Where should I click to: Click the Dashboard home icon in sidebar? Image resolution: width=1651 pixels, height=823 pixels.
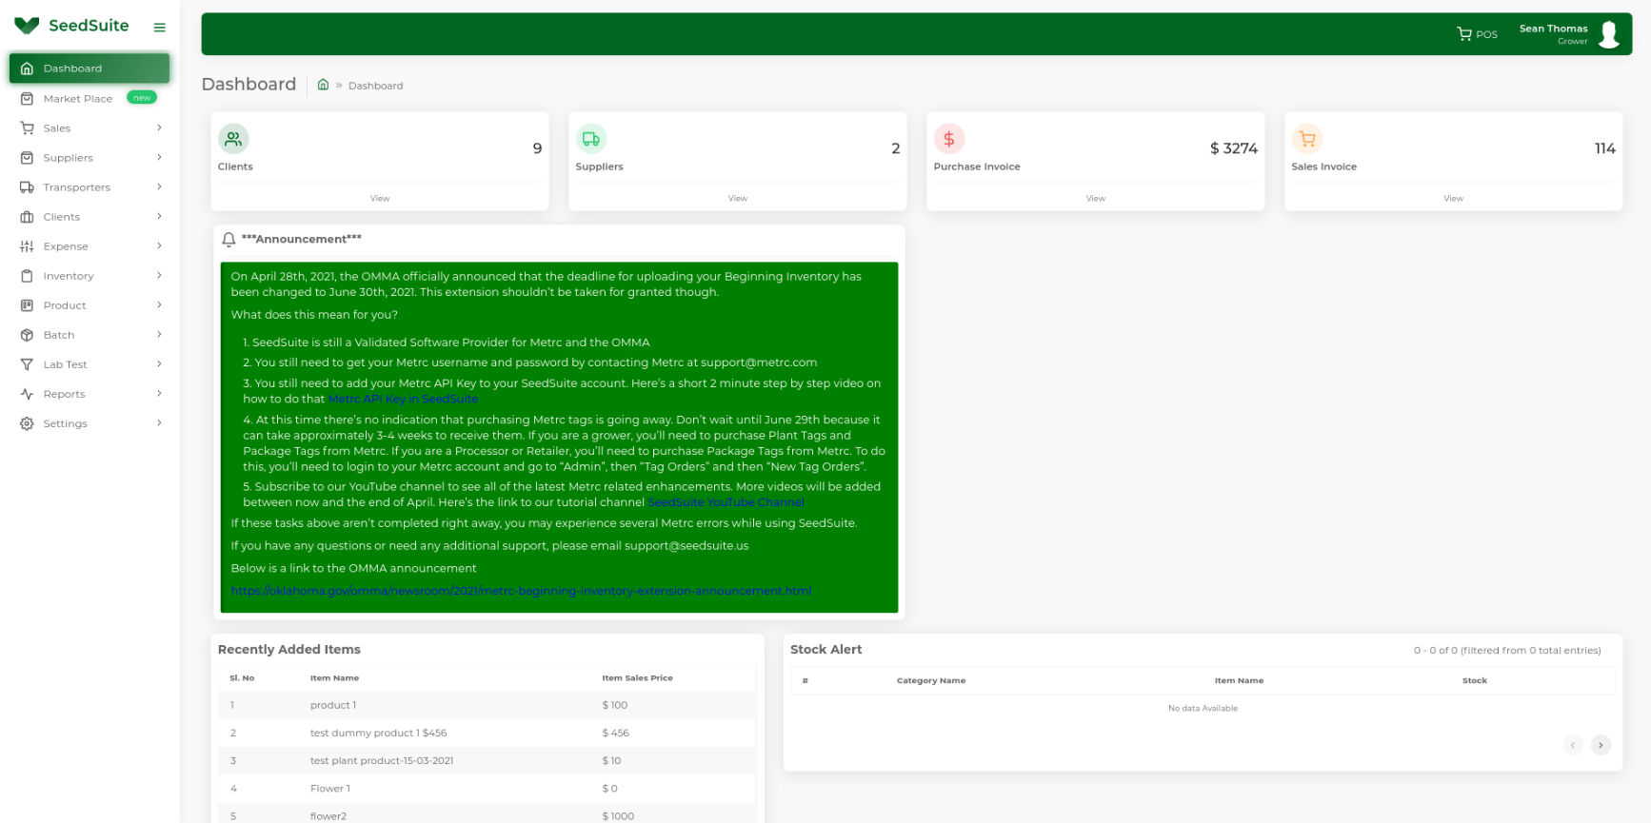point(27,69)
